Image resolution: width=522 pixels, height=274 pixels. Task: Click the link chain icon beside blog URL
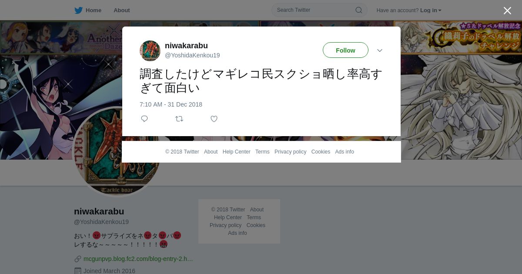(77, 259)
